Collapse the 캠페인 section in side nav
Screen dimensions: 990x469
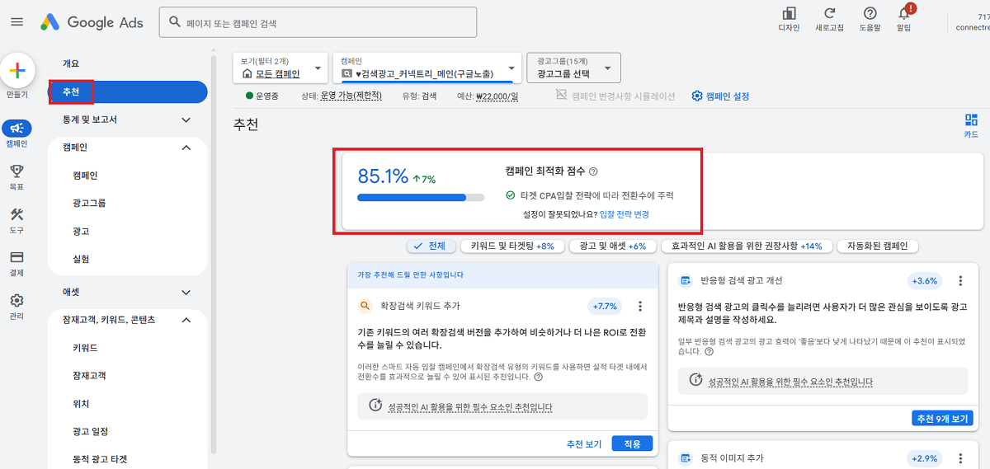pyautogui.click(x=186, y=148)
